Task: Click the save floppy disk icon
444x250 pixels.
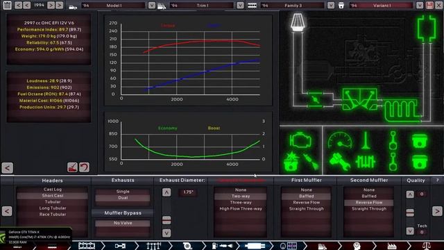Action: click(429, 6)
